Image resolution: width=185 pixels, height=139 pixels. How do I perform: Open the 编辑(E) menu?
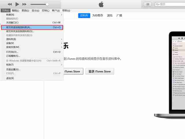(15, 10)
